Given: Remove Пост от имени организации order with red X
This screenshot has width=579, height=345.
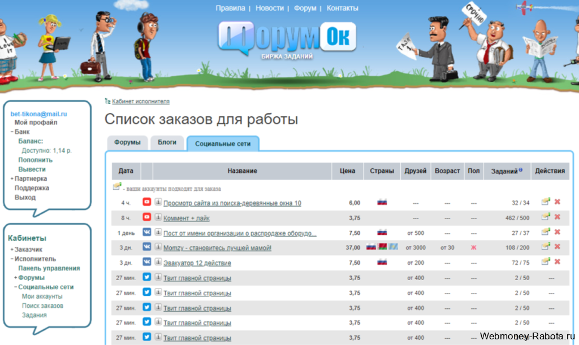Looking at the screenshot, I should pyautogui.click(x=557, y=232).
